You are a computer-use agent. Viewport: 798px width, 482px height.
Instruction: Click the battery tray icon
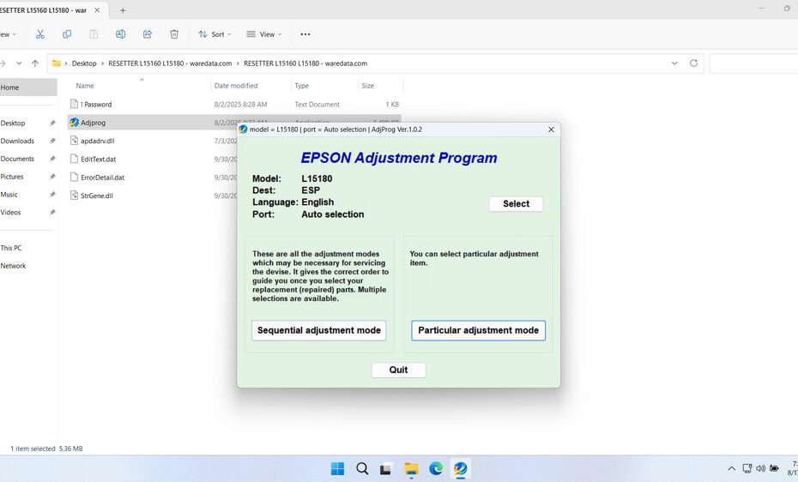point(774,468)
